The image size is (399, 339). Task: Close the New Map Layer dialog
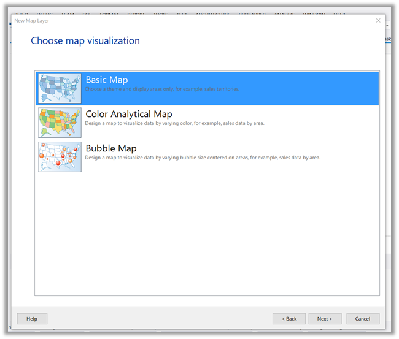[378, 21]
